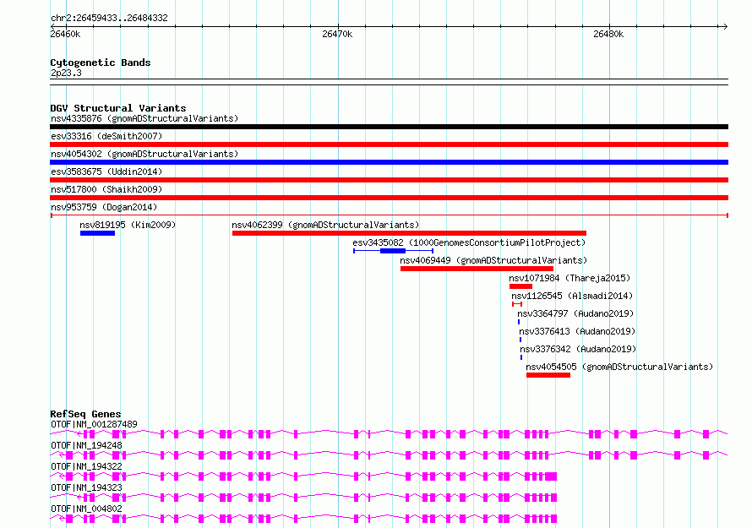
Task: Click esv3583675 (Uddin2014) label
Action: pyautogui.click(x=106, y=171)
